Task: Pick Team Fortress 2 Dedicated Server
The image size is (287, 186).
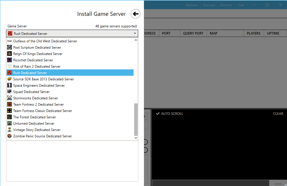Action: coord(70,104)
